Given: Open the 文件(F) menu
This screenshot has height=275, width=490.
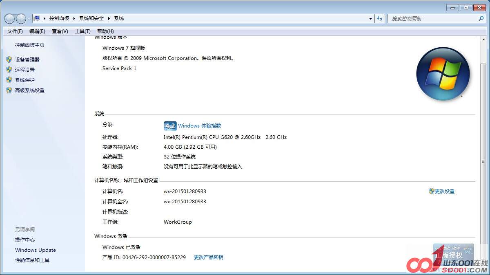Looking at the screenshot, I should pos(15,31).
